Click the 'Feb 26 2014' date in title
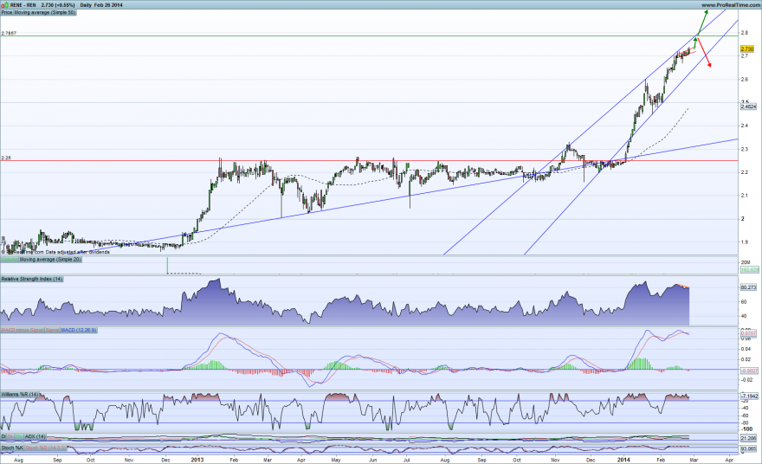Screen dimensions: 762x464 pos(108,5)
